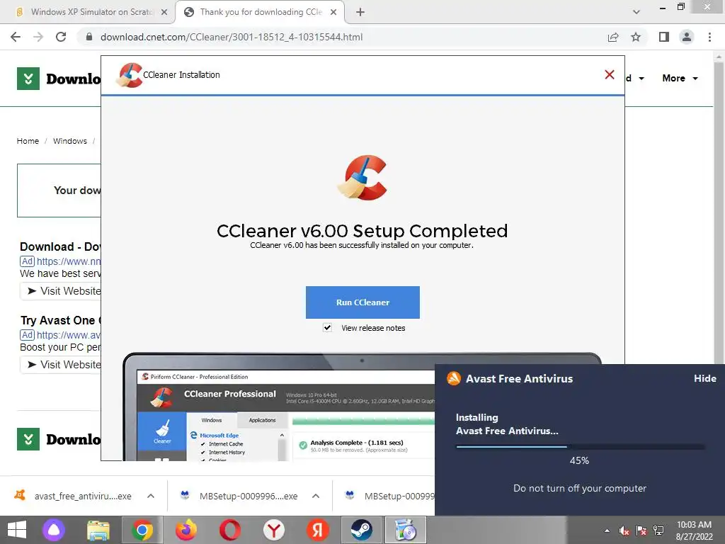Click the Run CCleaner button
Viewport: 725px width, 544px height.
[362, 302]
